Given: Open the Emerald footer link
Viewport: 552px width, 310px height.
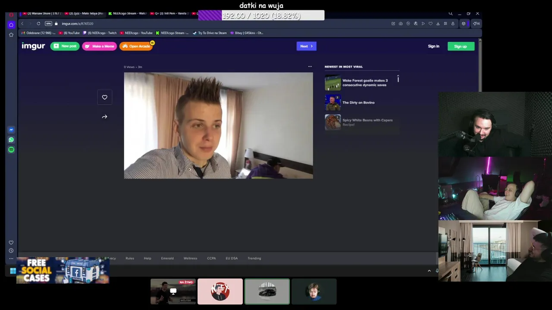Looking at the screenshot, I should pyautogui.click(x=167, y=258).
